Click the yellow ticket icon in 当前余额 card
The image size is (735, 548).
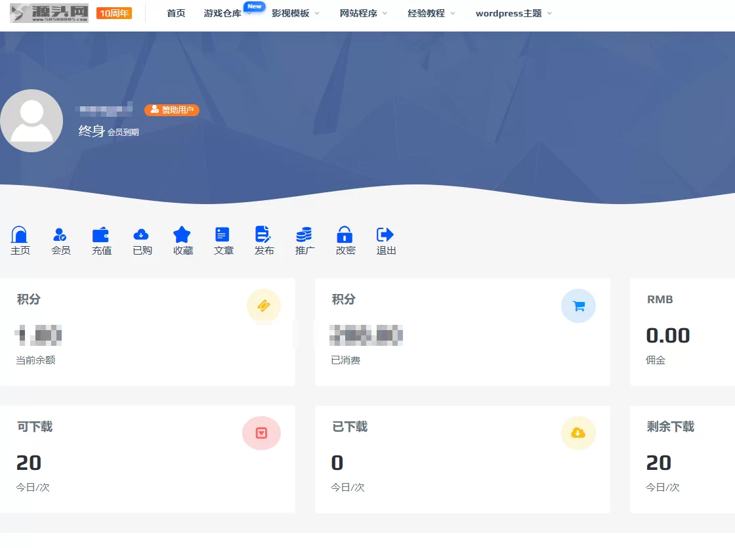coord(264,306)
